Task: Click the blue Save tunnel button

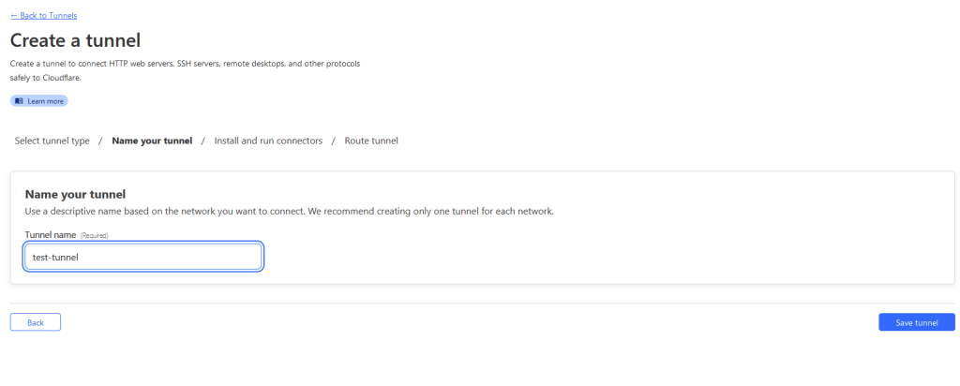Action: click(x=917, y=322)
